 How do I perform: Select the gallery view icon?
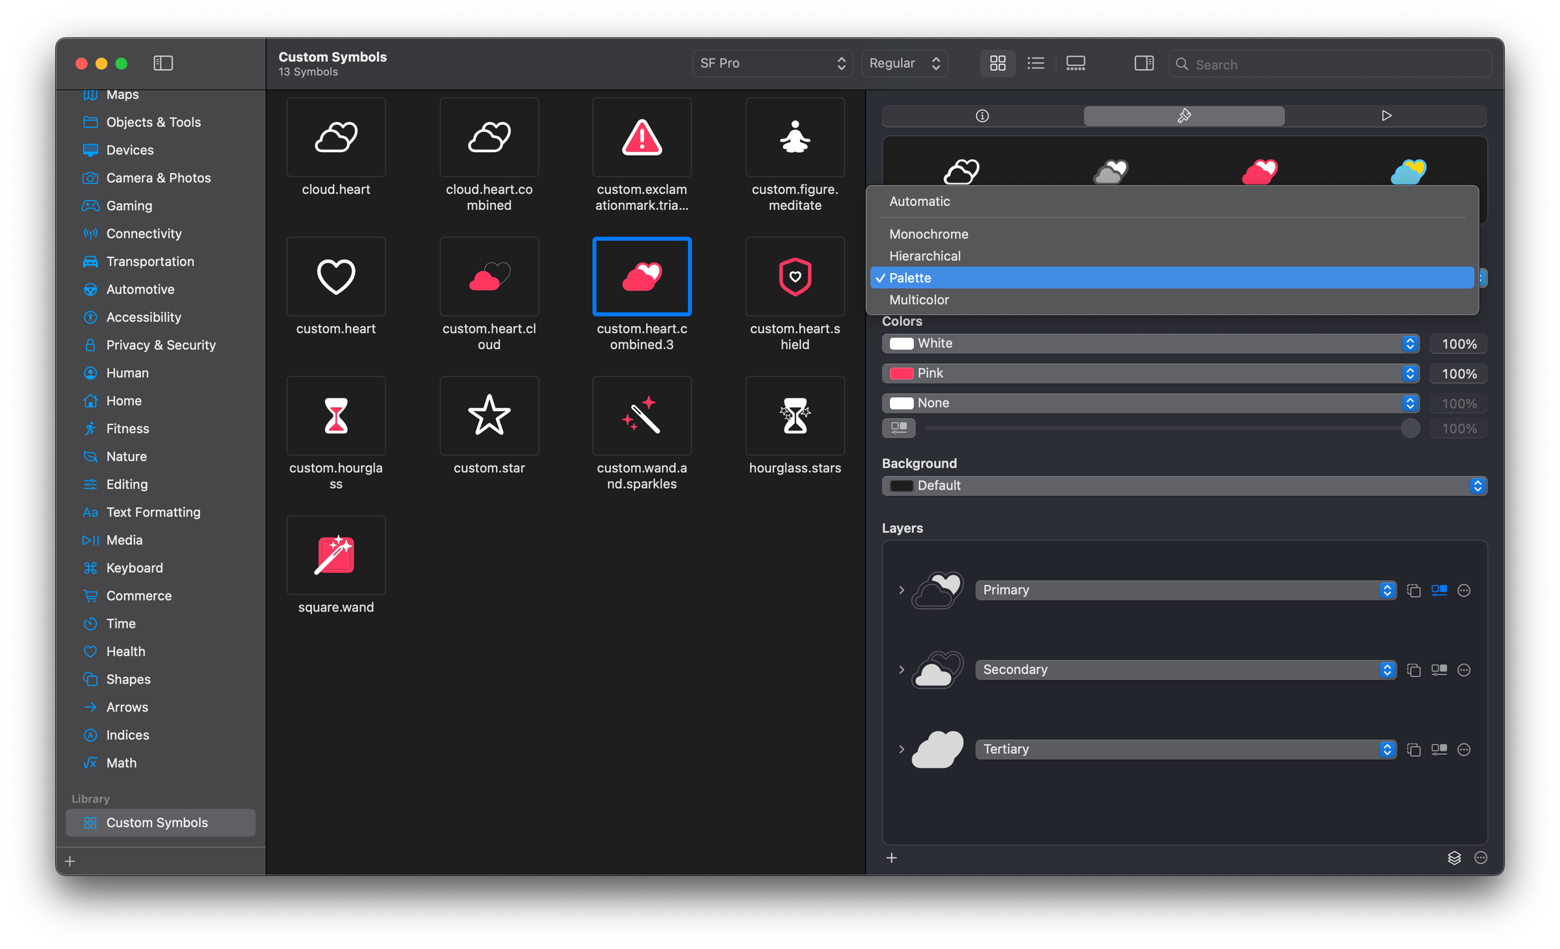1076,63
